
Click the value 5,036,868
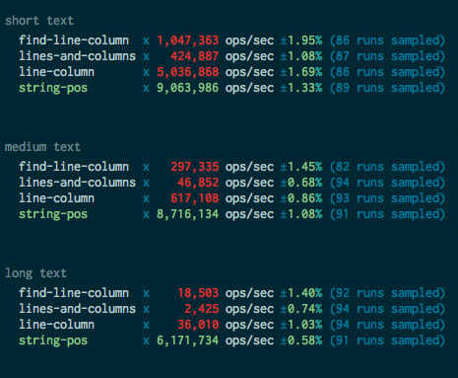coord(188,72)
